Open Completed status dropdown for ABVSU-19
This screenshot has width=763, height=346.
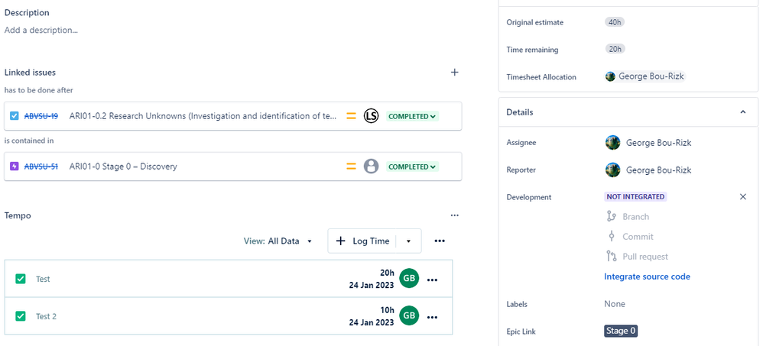coord(412,117)
